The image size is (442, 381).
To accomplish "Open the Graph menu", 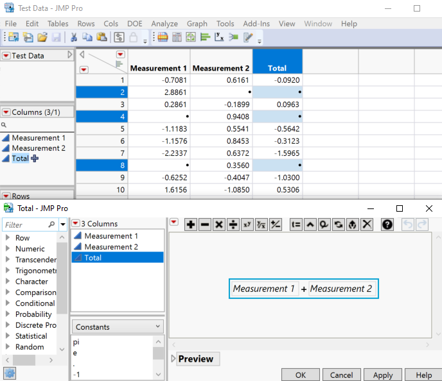I will coord(197,24).
